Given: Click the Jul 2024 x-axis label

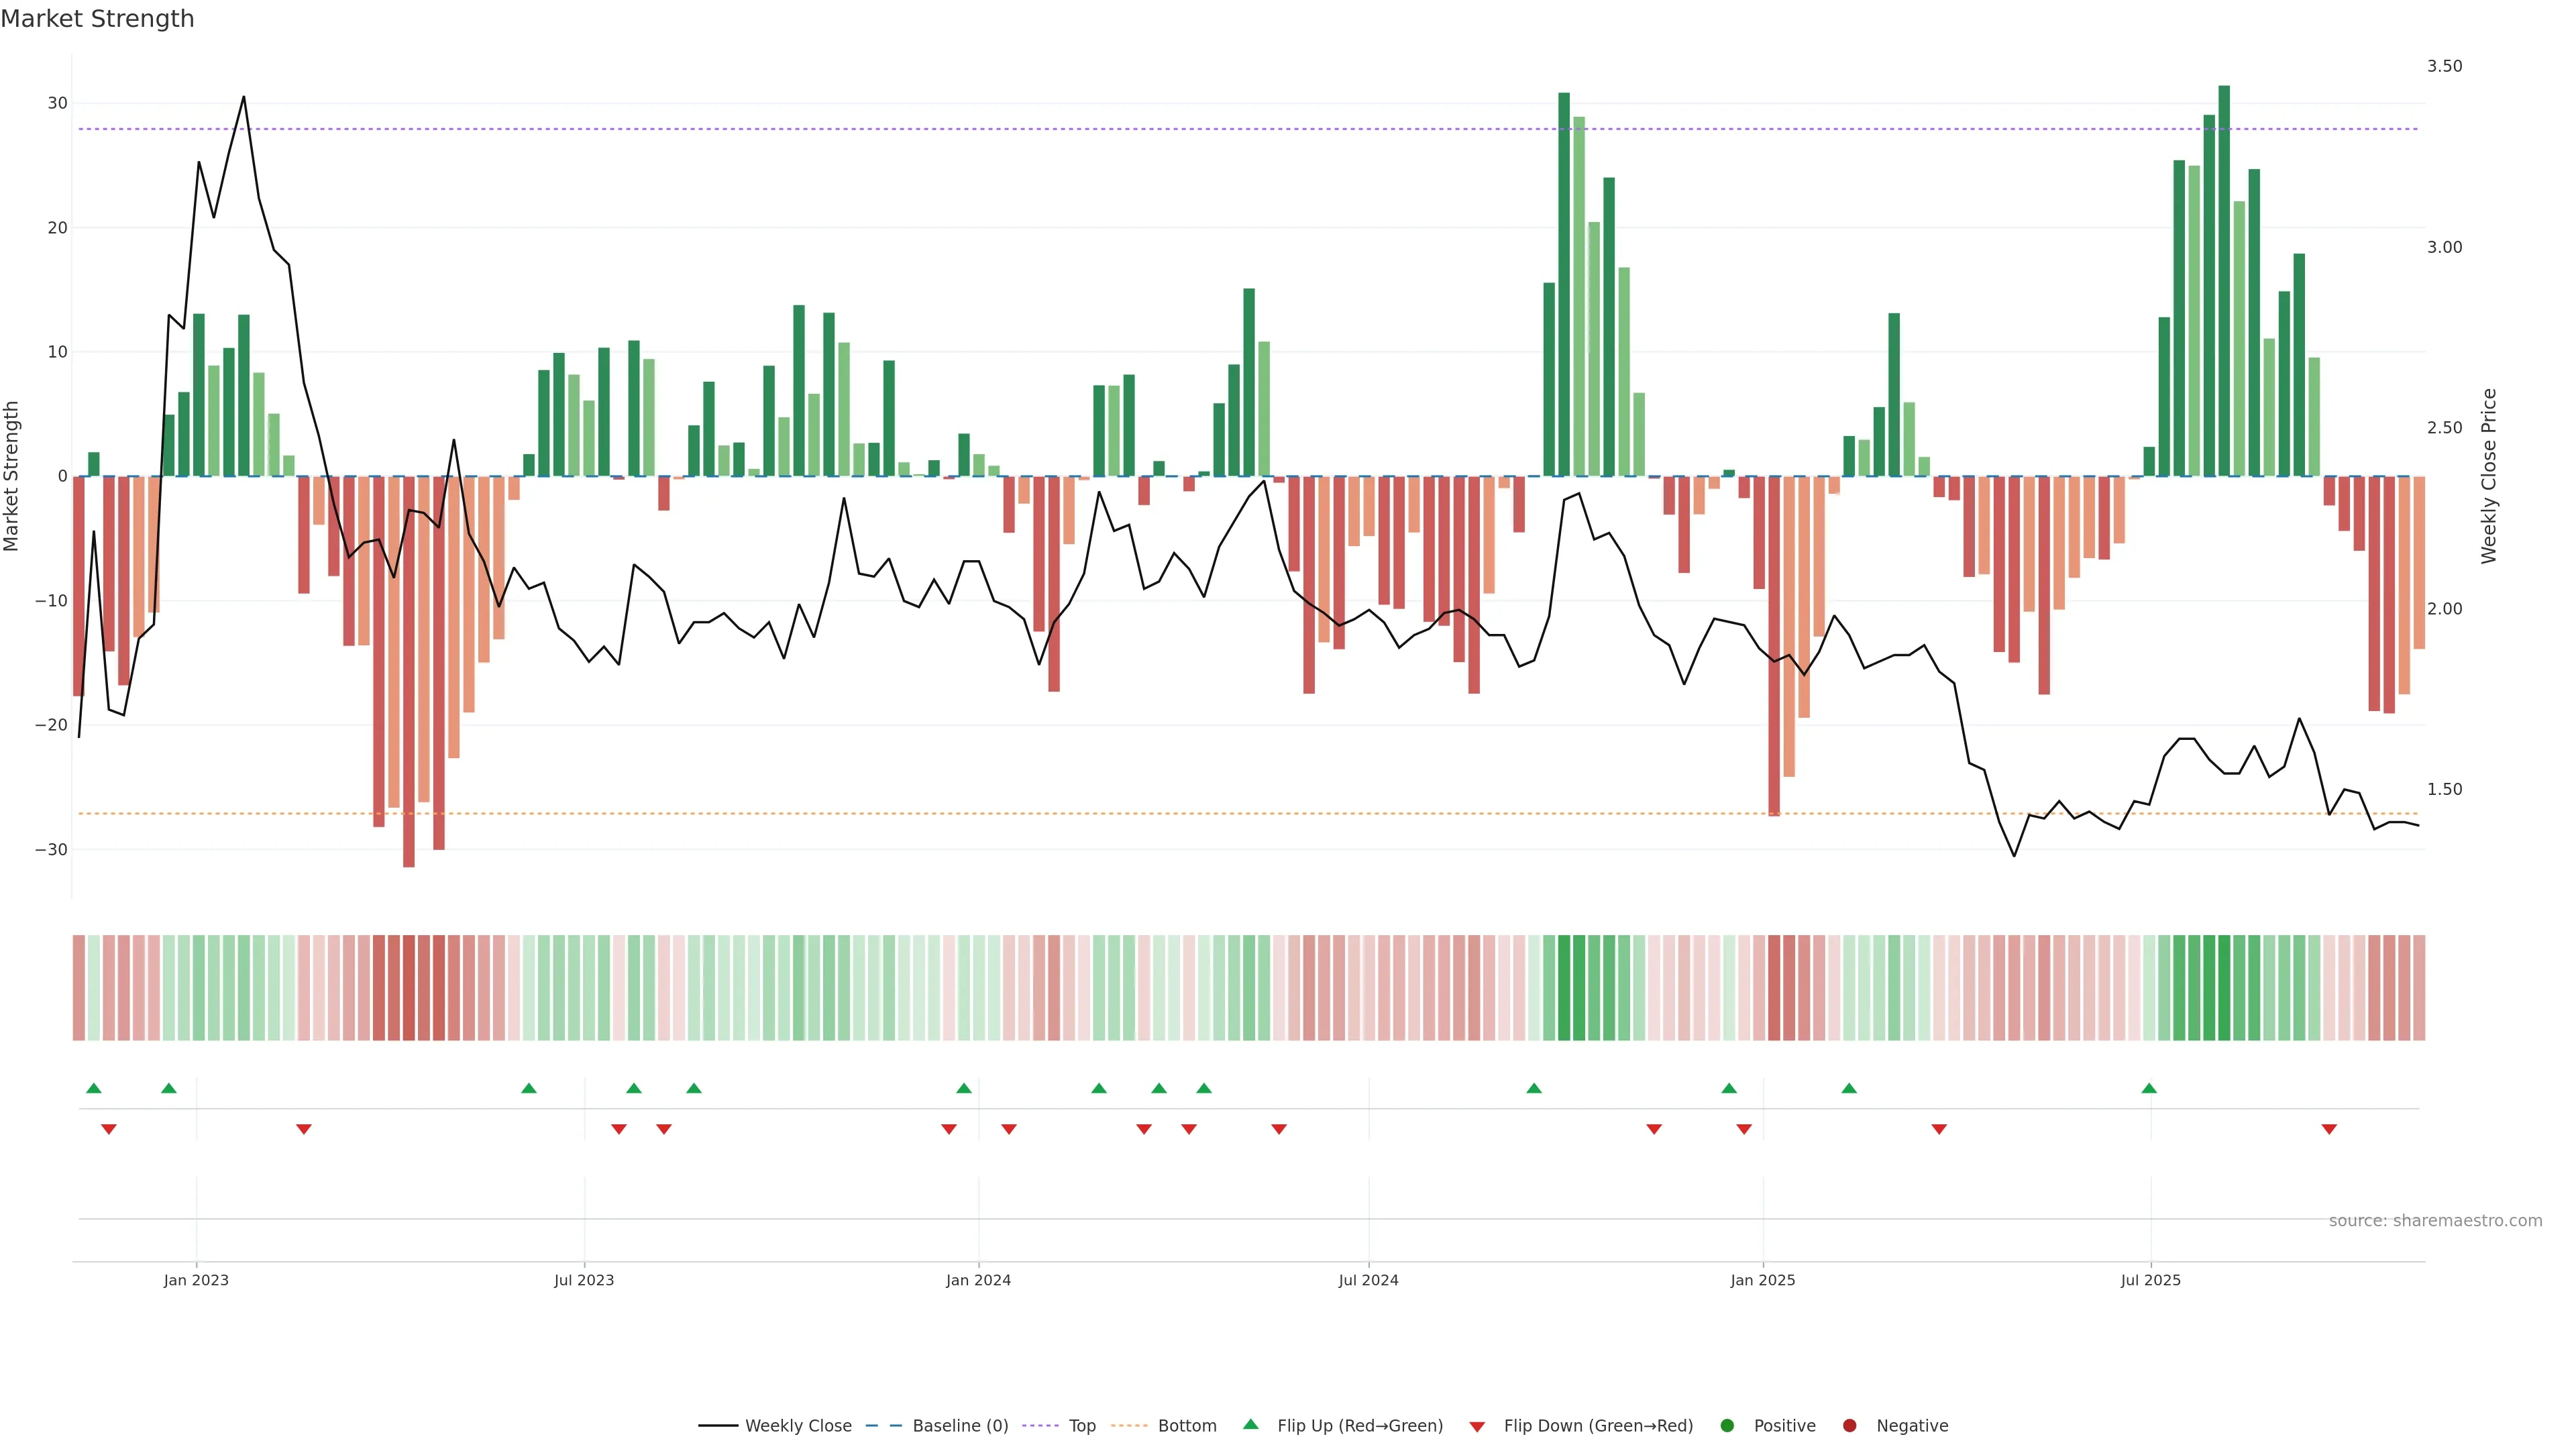Looking at the screenshot, I should [x=1368, y=1280].
